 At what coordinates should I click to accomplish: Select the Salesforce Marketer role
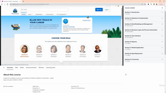pyautogui.click(x=68, y=51)
